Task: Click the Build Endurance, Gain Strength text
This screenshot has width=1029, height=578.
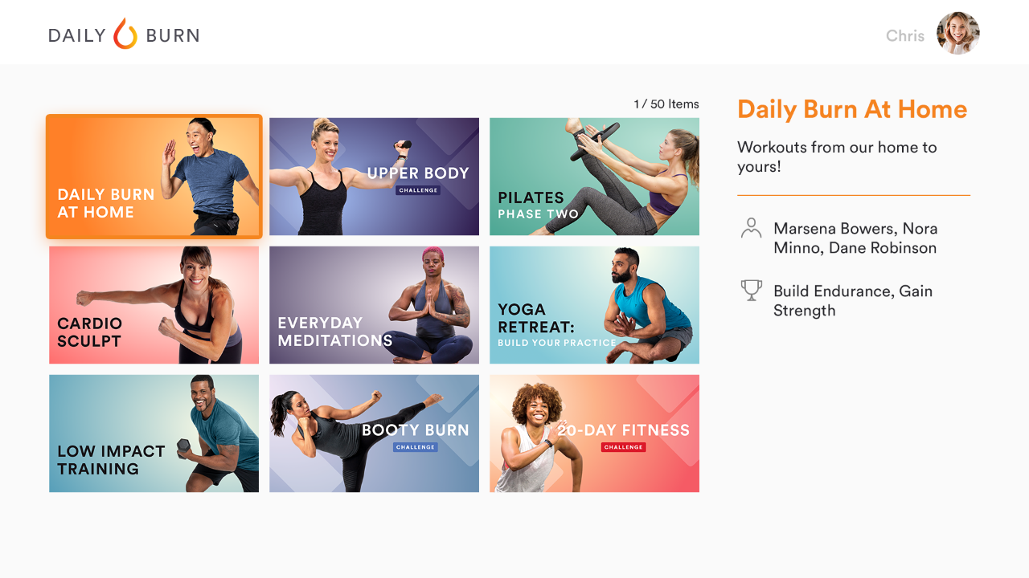Action: (x=853, y=301)
